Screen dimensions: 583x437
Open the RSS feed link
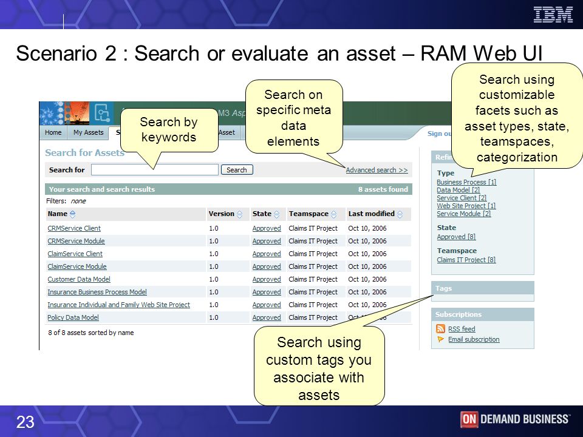click(x=462, y=329)
